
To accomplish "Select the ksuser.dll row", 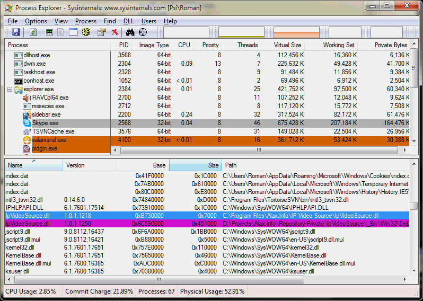I will coord(207,271).
